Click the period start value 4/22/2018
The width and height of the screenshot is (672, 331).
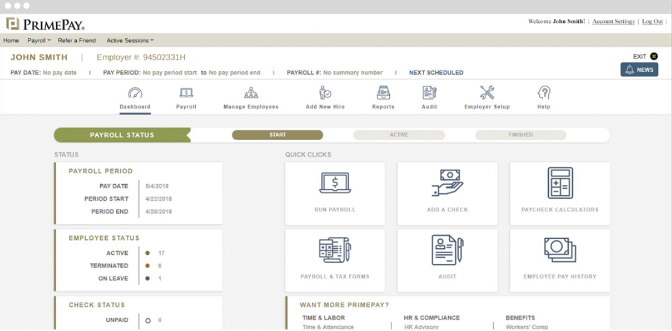pyautogui.click(x=158, y=199)
